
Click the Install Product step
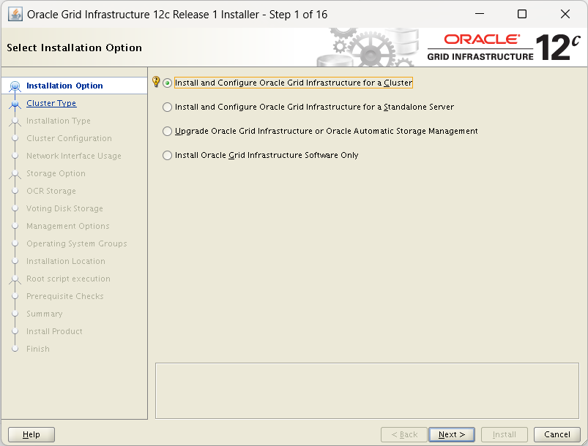pos(54,331)
